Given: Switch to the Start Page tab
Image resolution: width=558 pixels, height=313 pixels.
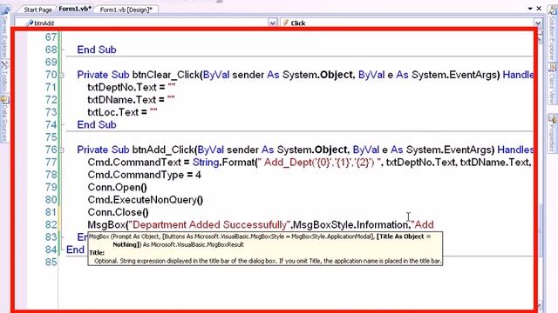Looking at the screenshot, I should pos(37,10).
